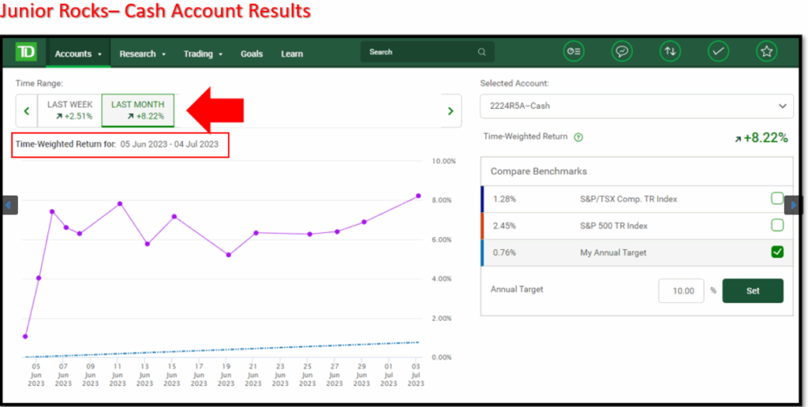Click the Set annual target button
This screenshot has width=808, height=407.
[x=752, y=290]
